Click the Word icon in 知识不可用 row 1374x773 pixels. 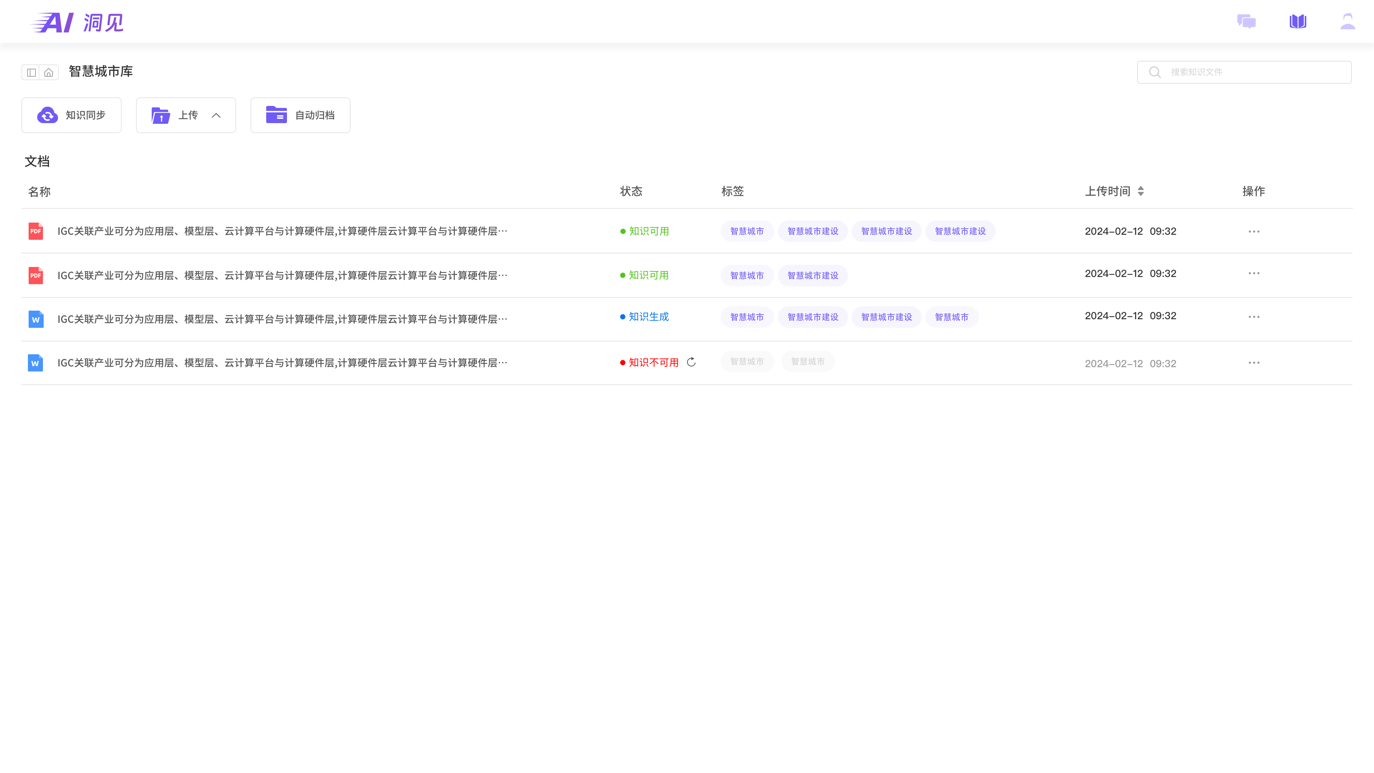click(x=35, y=363)
